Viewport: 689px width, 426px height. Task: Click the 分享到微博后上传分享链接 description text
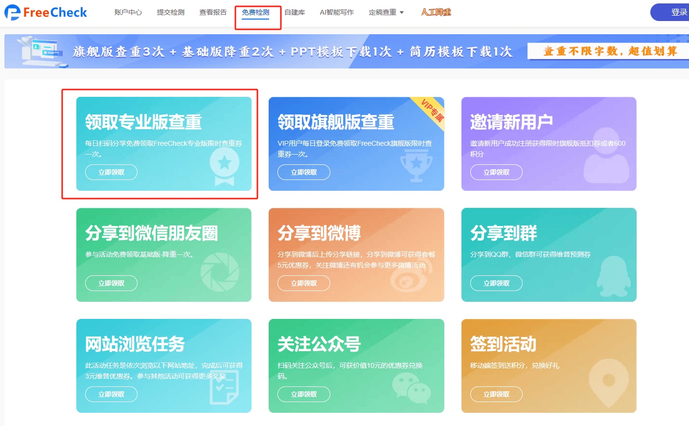pos(356,260)
